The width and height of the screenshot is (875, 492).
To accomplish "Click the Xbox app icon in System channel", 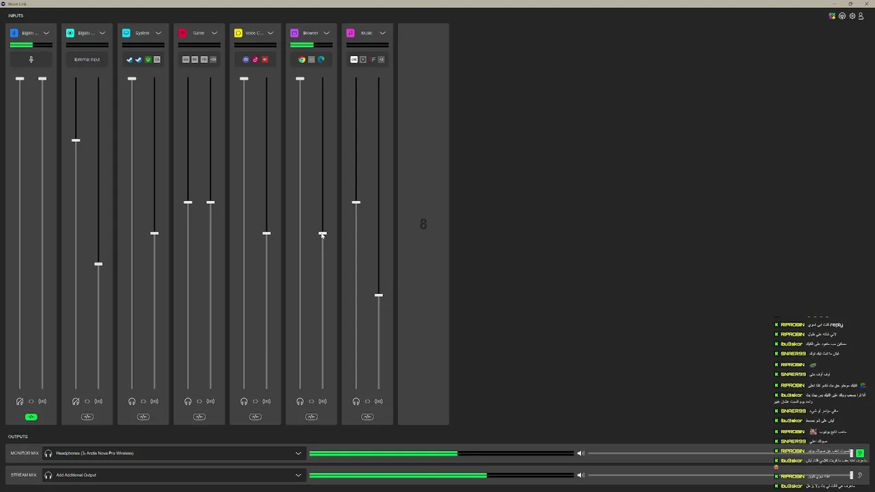I will click(148, 59).
